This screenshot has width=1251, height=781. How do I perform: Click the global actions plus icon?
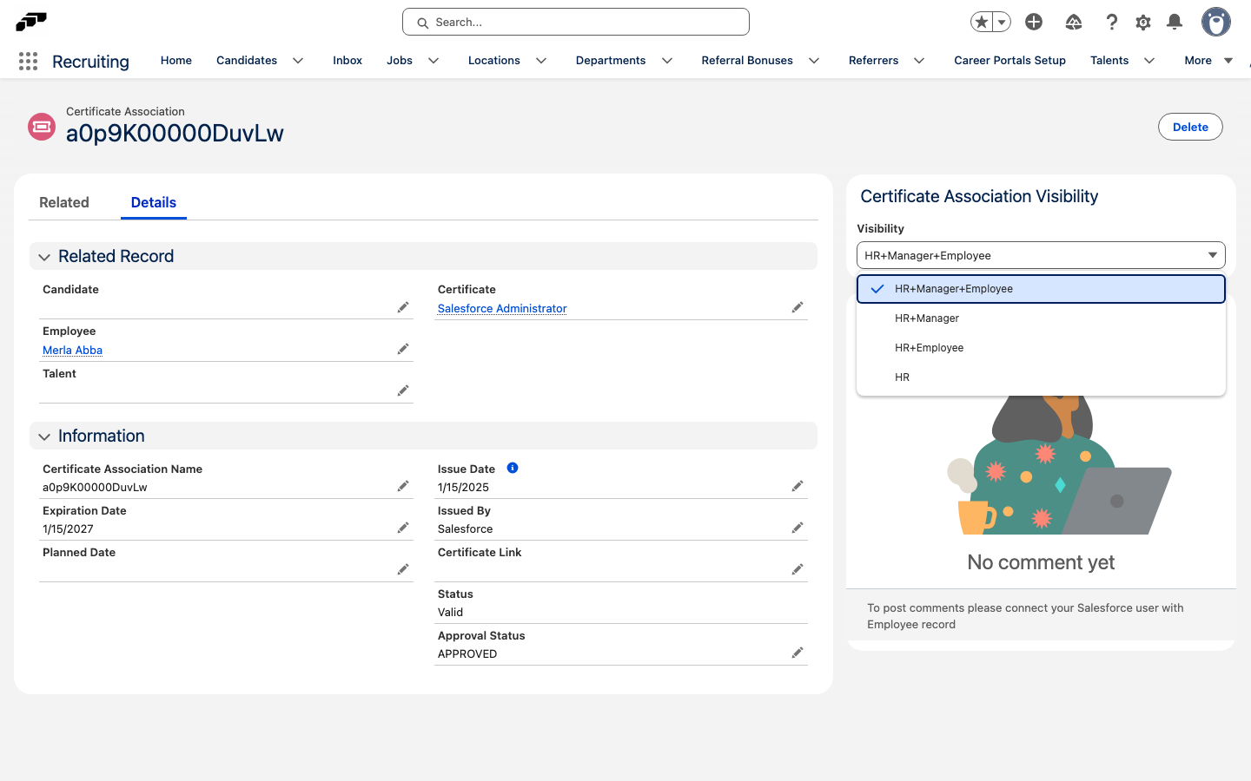point(1034,22)
